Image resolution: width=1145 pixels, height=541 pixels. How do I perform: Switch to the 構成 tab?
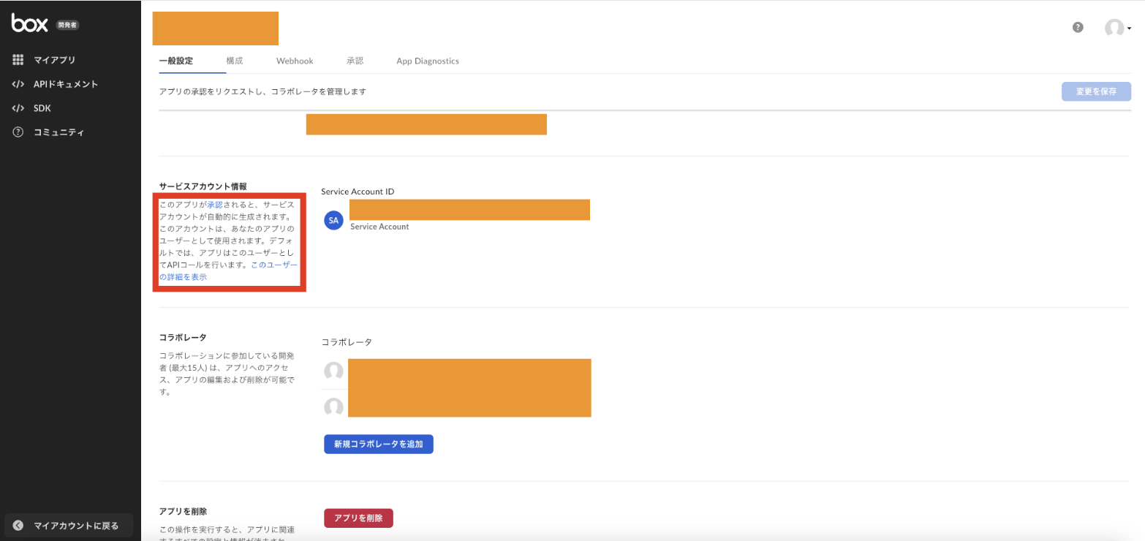(235, 61)
